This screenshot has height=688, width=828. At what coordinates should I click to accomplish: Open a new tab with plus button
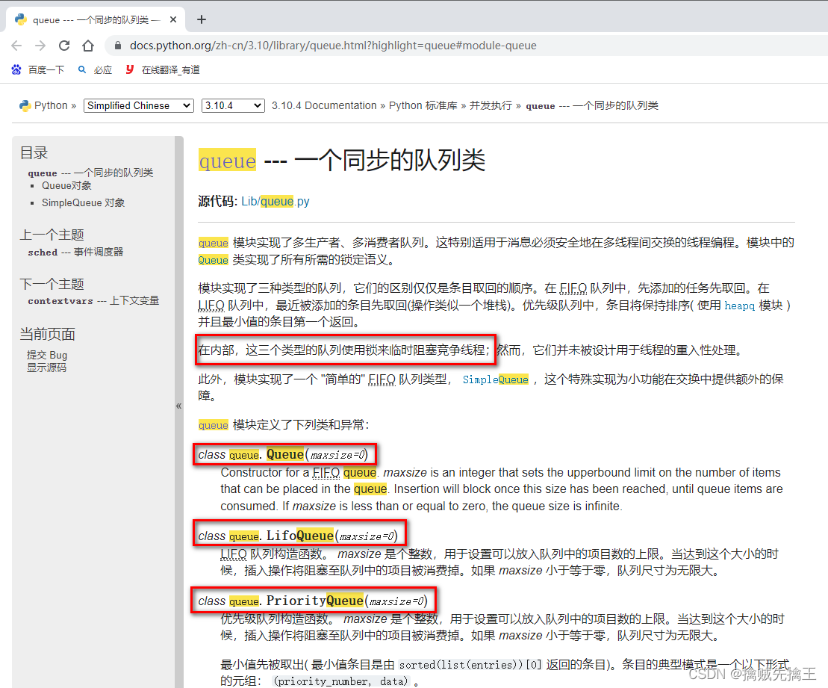tap(201, 19)
